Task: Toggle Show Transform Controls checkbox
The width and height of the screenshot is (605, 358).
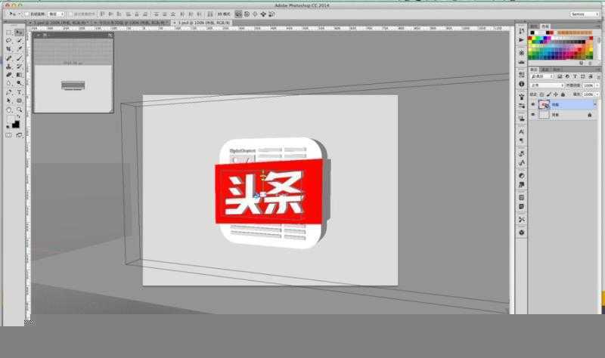Action: [x=70, y=14]
